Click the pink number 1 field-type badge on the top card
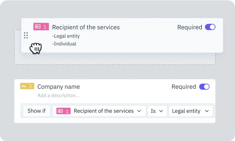 41,26
